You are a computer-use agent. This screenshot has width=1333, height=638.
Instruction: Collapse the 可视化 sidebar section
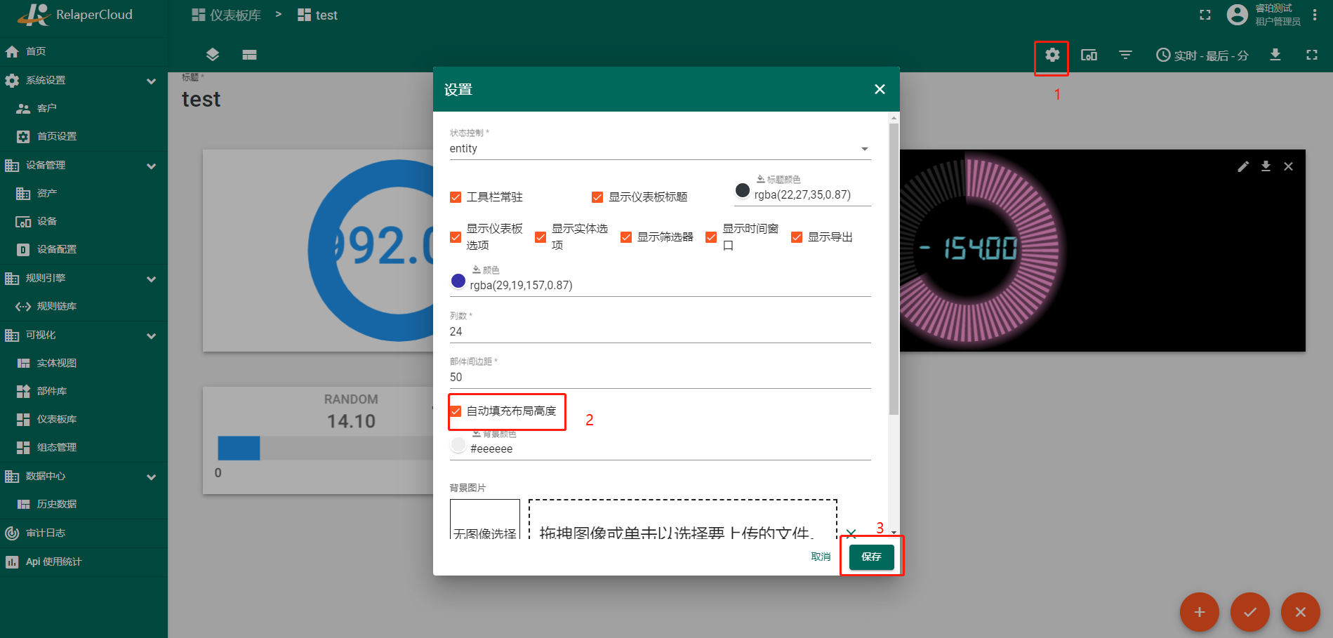coord(151,335)
